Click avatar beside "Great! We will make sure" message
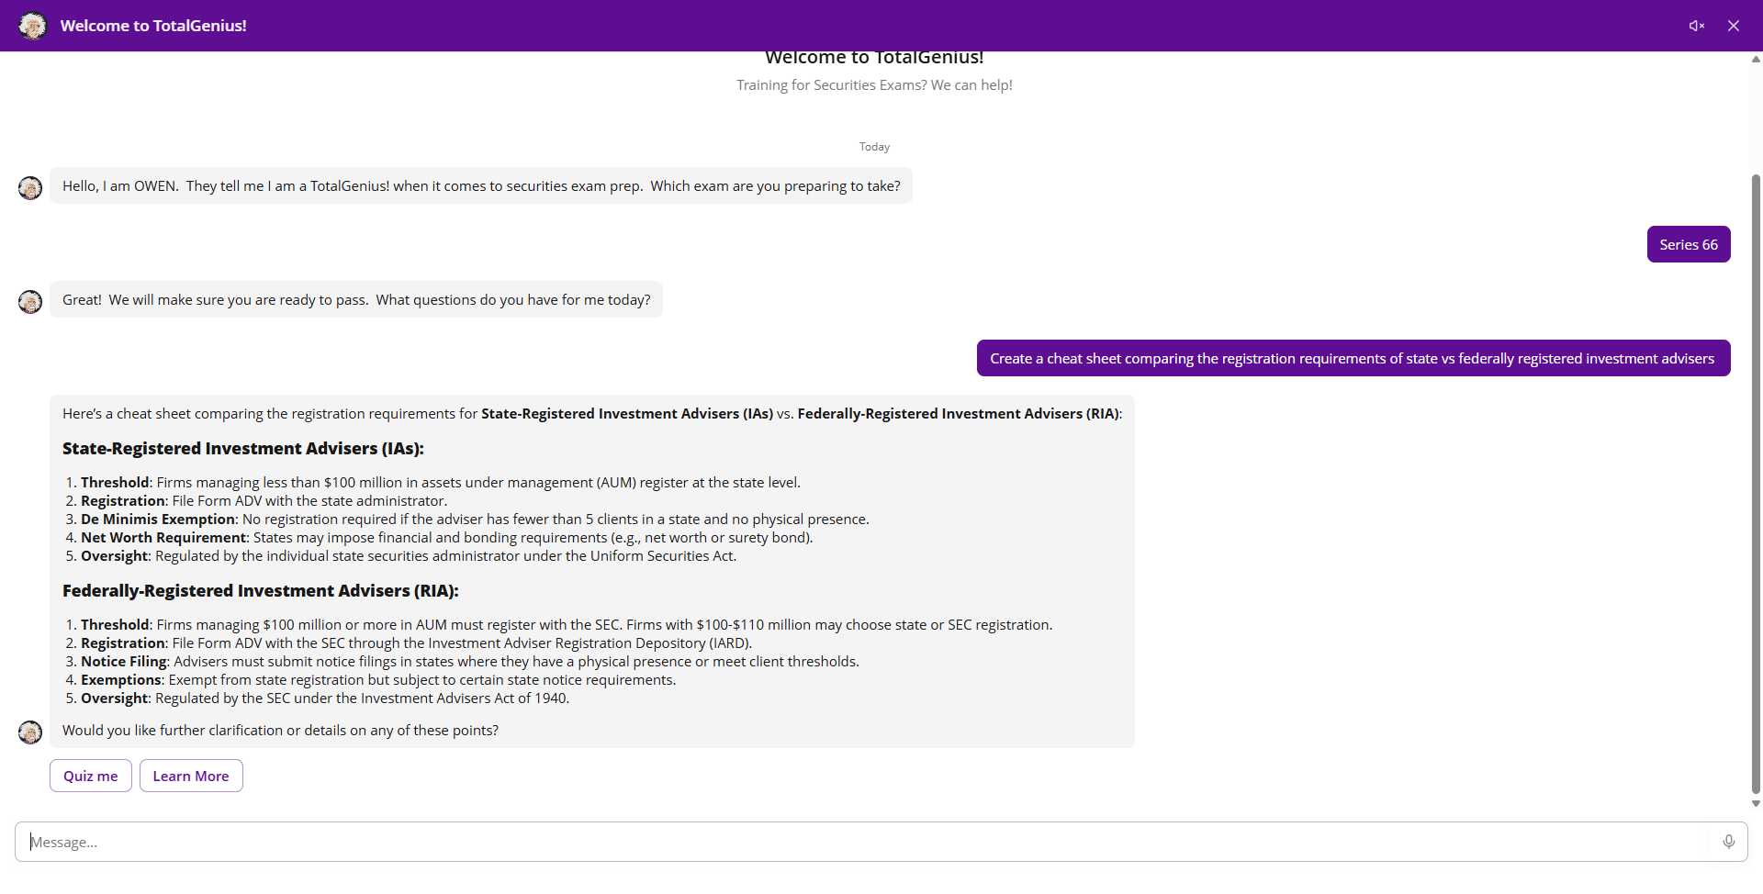Screen dimensions: 1763x894 pos(30,302)
